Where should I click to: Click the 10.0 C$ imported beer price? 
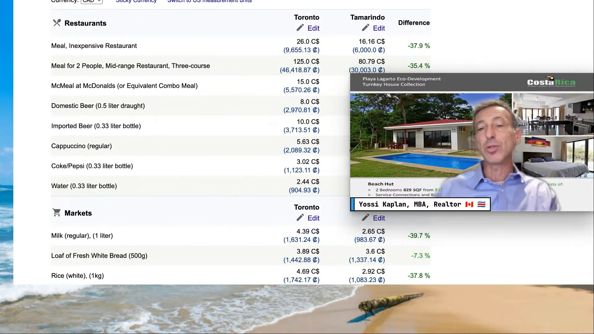click(x=308, y=122)
